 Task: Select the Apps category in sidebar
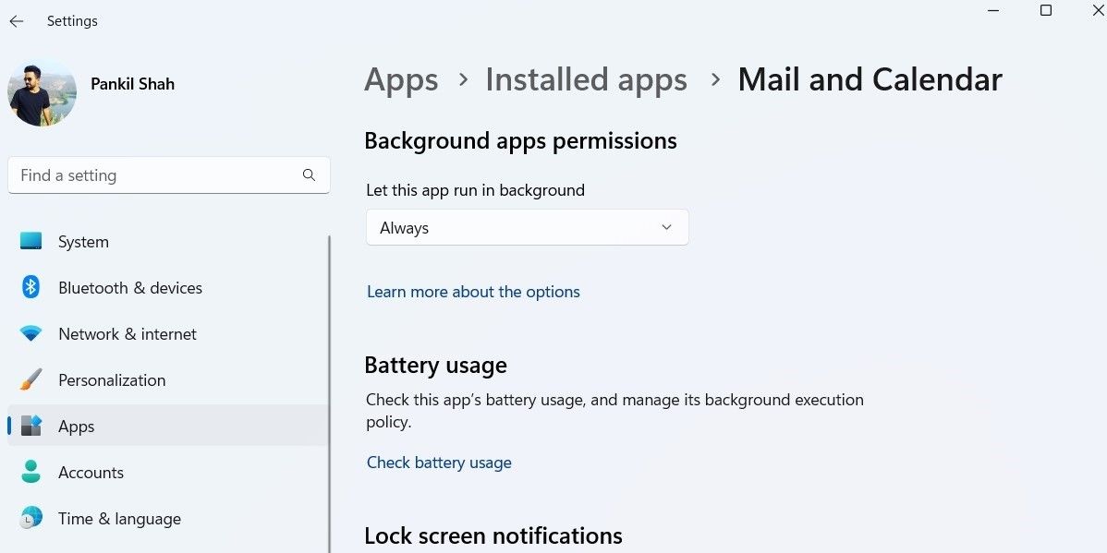pos(167,426)
